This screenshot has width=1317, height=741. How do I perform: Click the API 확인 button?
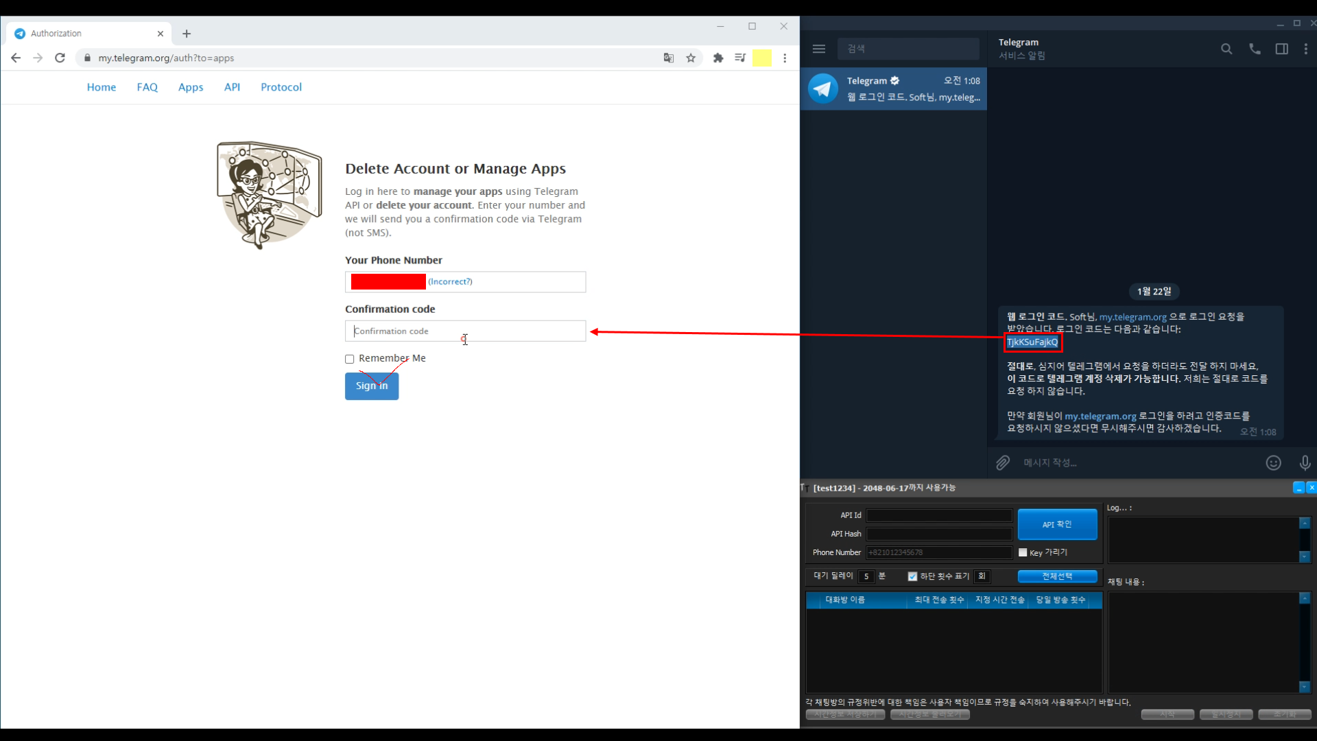pyautogui.click(x=1057, y=524)
